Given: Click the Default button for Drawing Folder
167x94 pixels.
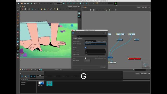Looking at the screenshot, I should 104,41.
